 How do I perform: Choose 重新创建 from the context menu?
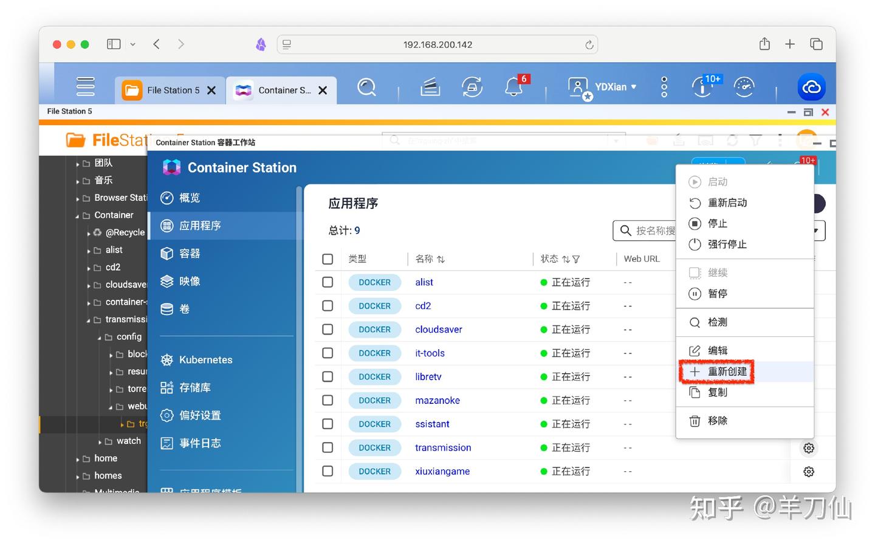729,371
